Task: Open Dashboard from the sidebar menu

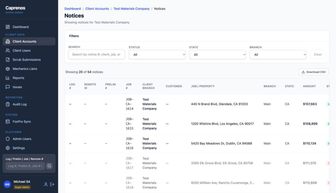Action: (x=29, y=27)
